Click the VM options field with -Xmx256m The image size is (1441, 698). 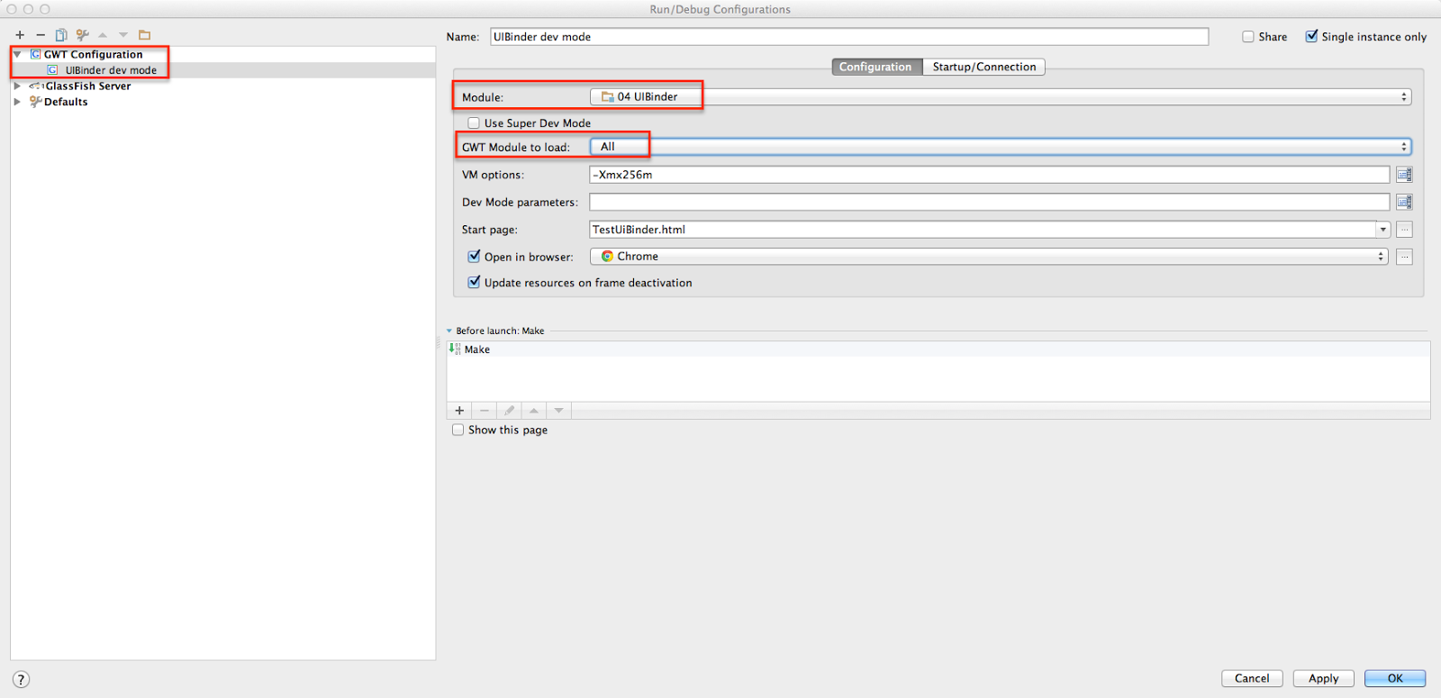(x=990, y=175)
